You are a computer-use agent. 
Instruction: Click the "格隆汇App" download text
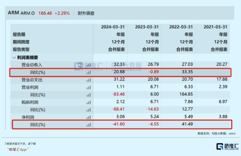[x=18, y=149]
